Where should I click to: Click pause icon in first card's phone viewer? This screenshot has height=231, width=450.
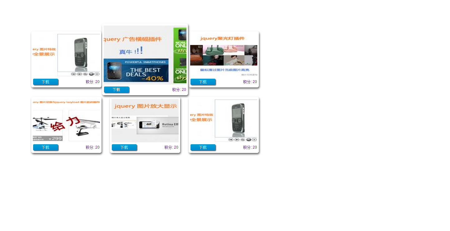[x=97, y=74]
